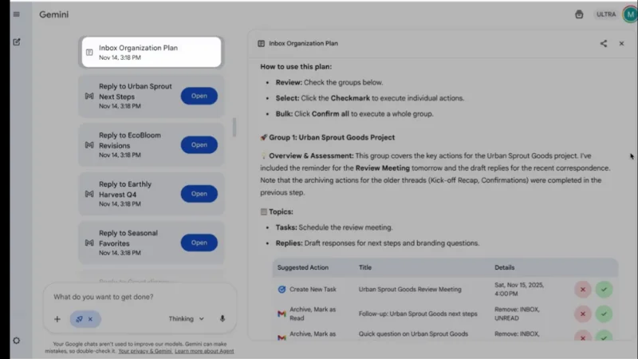Click the 'Details' column header
Screen dimensions: 638x359
505,267
